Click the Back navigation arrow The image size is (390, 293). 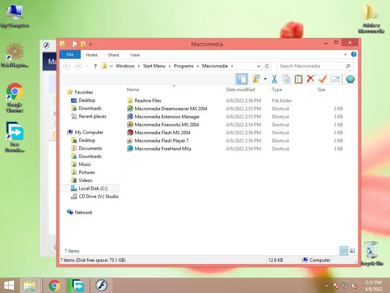pyautogui.click(x=67, y=66)
